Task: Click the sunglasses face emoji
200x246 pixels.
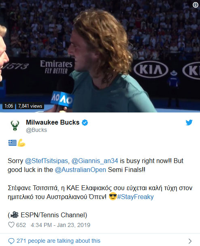Action: (x=113, y=196)
